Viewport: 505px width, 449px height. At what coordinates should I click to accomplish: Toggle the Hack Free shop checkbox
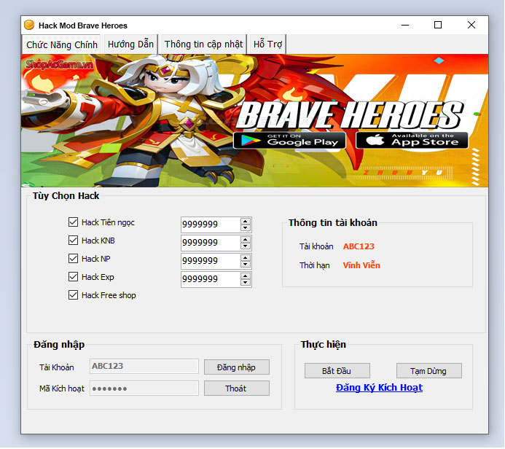73,295
